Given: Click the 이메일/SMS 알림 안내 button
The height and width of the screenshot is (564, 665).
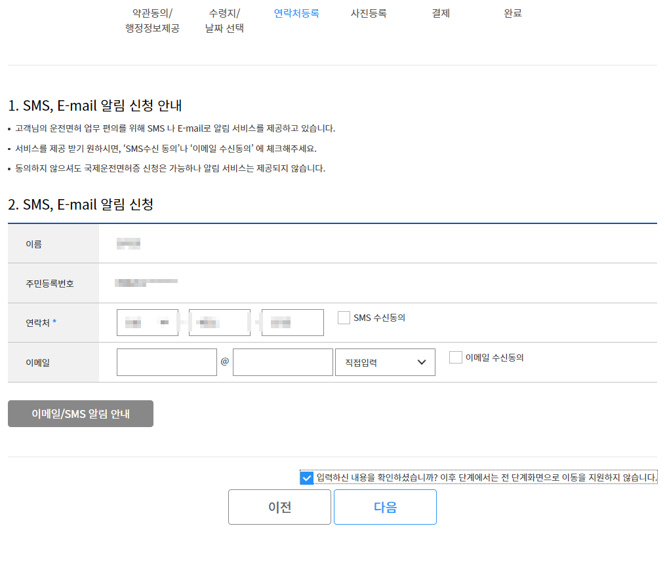Looking at the screenshot, I should (x=80, y=413).
